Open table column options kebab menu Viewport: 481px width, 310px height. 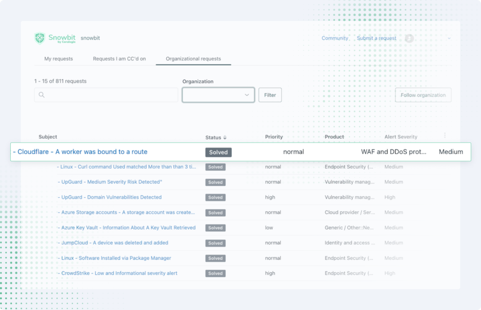click(x=445, y=135)
